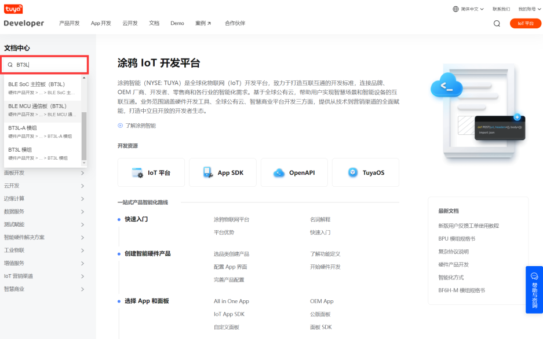Open the 涂鸦物联网平台 link
Screen dimensions: 543x339
(x=231, y=219)
